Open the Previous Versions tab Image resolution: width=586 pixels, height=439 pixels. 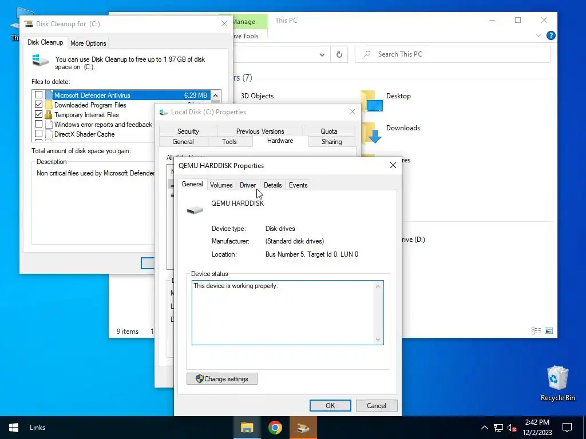(x=260, y=131)
